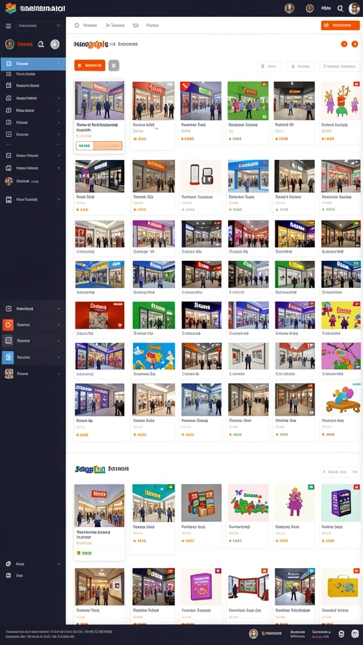363x645 pixels.
Task: Open the hamburger menu in the sidebar header
Action: [8, 26]
